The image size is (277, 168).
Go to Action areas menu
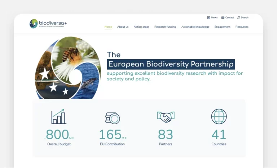tap(141, 27)
